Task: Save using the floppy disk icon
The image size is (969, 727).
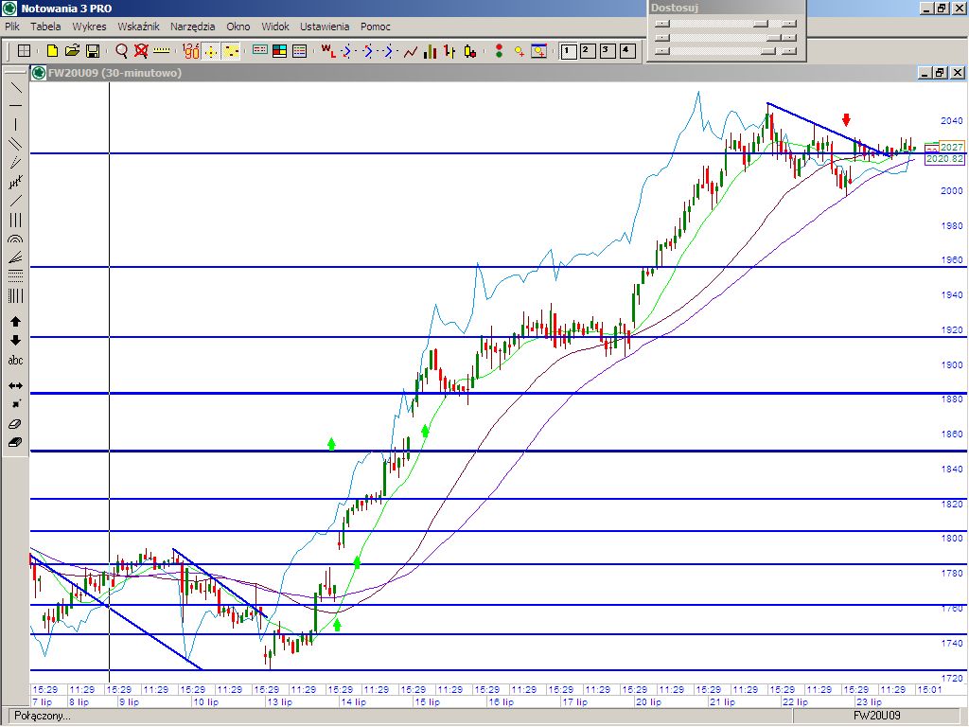Action: pyautogui.click(x=93, y=51)
